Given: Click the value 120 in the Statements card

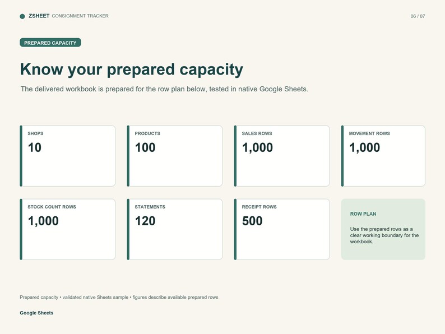Looking at the screenshot, I should click(x=145, y=221).
